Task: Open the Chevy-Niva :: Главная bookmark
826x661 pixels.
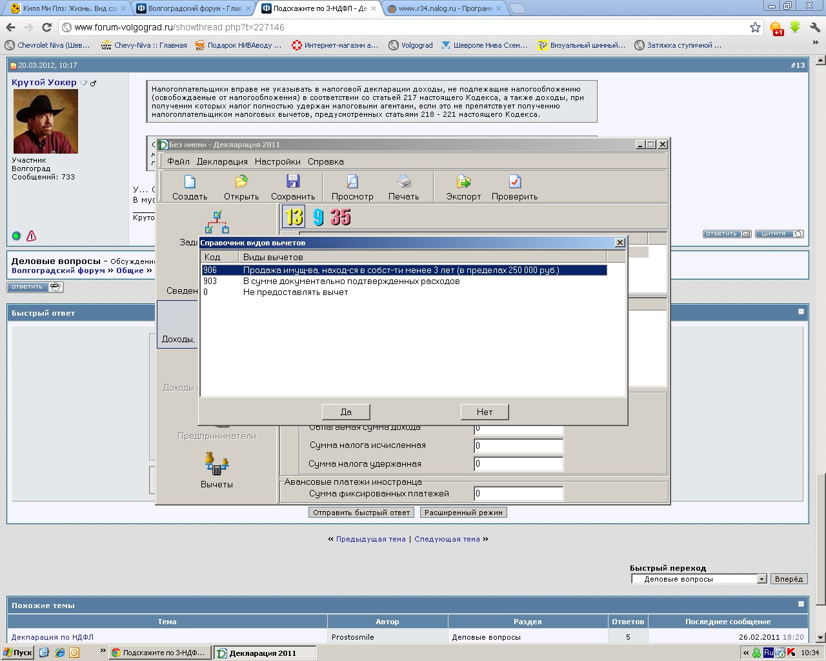Action: tap(144, 45)
